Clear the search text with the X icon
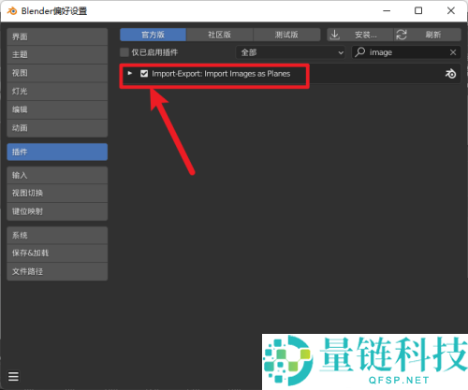Viewport: 468px width, 390px height. coord(453,52)
